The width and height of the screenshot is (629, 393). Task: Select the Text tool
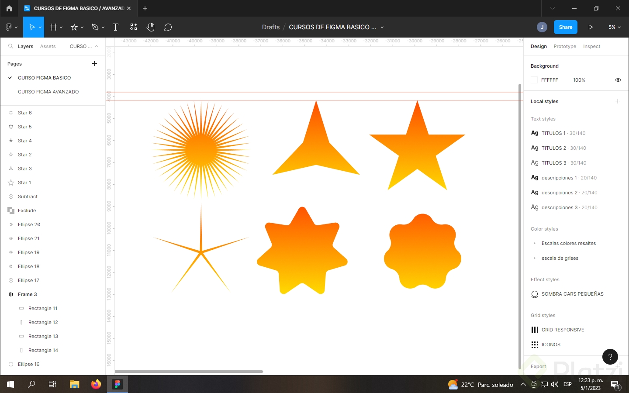pos(115,27)
